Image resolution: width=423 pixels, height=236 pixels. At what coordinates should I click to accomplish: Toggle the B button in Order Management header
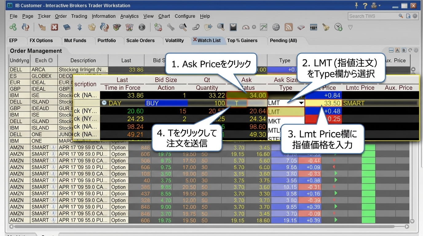pos(404,50)
